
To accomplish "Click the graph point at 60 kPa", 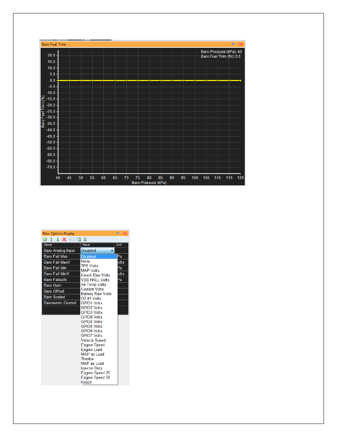I will (104, 81).
